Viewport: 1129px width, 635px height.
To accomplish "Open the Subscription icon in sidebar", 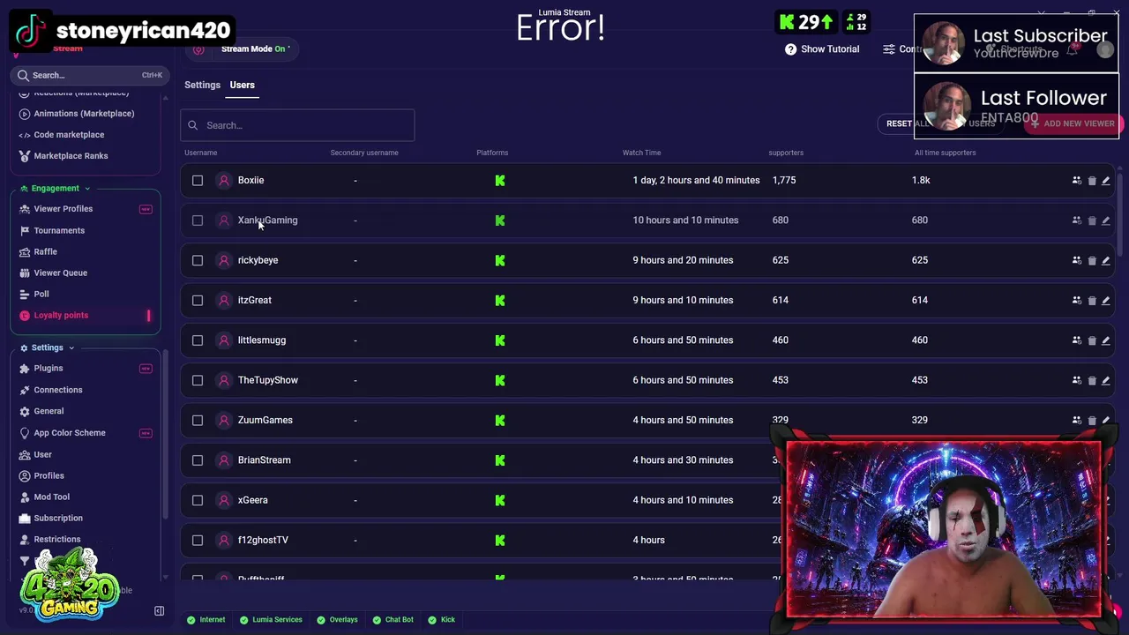I will 25,518.
